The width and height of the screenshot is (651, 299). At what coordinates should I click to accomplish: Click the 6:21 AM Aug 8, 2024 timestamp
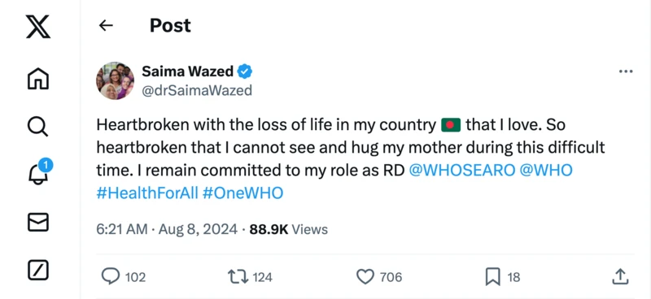(167, 229)
